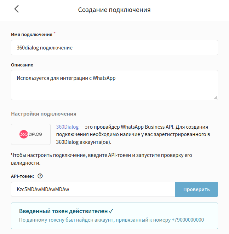The height and width of the screenshot is (234, 229).
Task: Focus the API-токен input field
Action: (x=93, y=189)
